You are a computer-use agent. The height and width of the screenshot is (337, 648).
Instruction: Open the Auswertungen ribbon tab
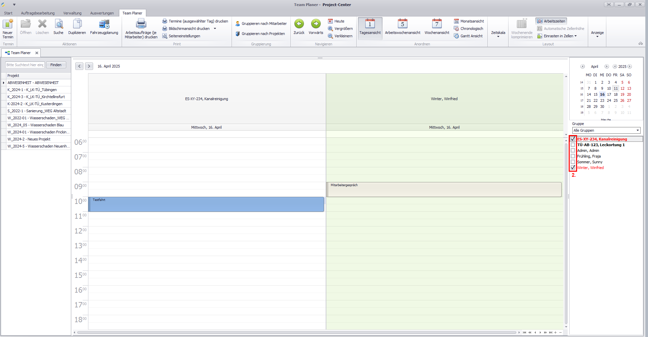pyautogui.click(x=102, y=13)
